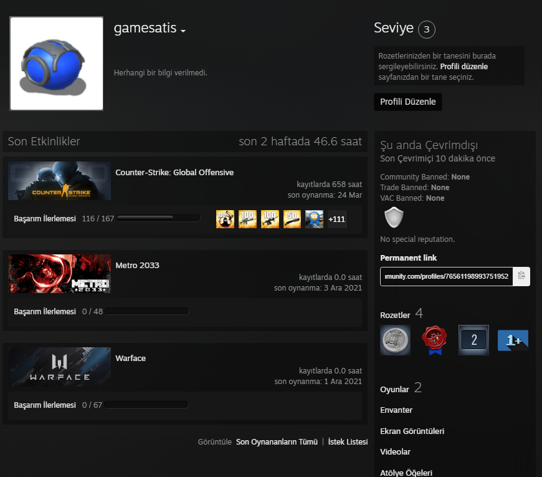Click the CS:GO achievement progress bar
The image size is (542, 477).
158,218
